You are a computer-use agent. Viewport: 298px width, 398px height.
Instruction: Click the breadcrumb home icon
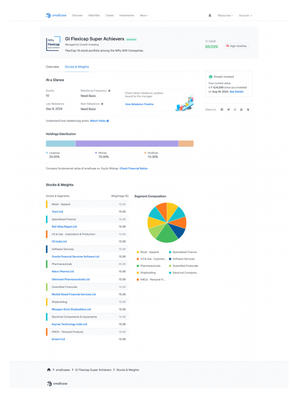coord(49,370)
